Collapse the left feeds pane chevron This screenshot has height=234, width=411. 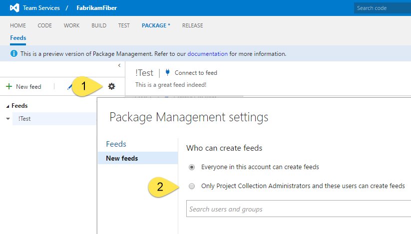click(119, 65)
